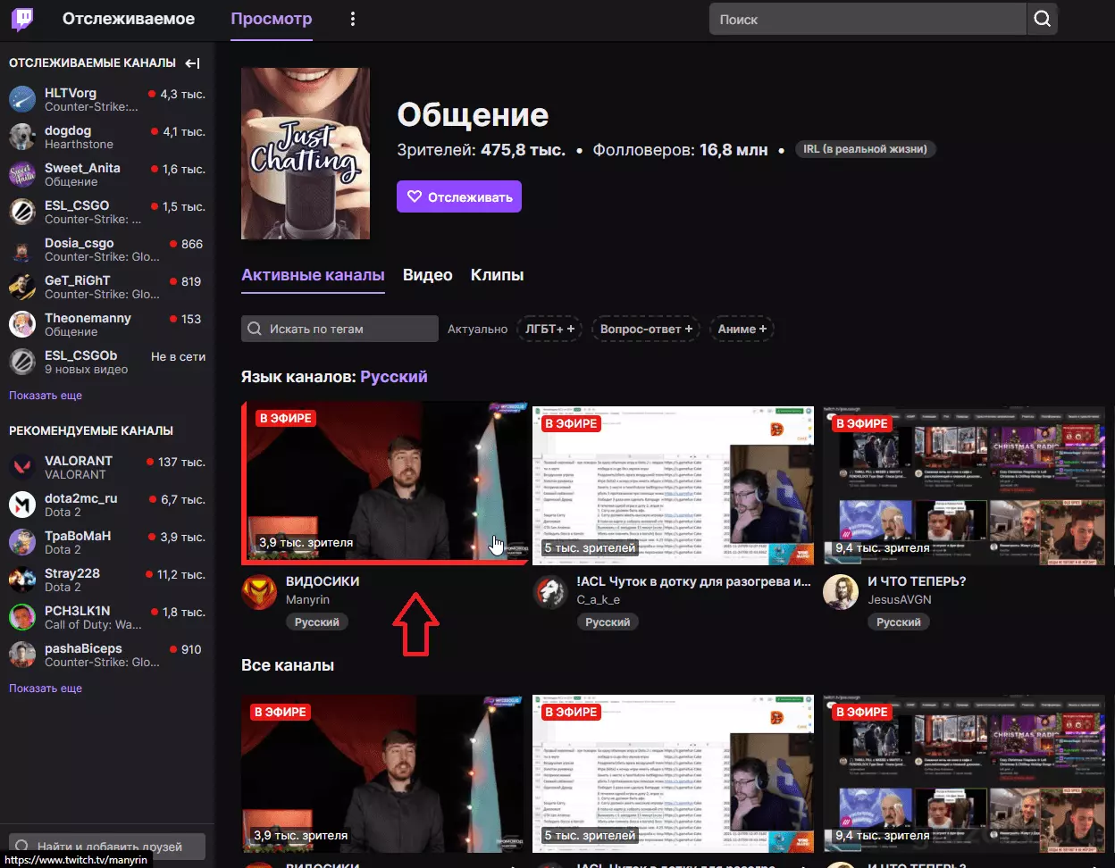This screenshot has height=868, width=1115.
Task: Click Русский tag under Manyrin stream
Action: [x=317, y=622]
